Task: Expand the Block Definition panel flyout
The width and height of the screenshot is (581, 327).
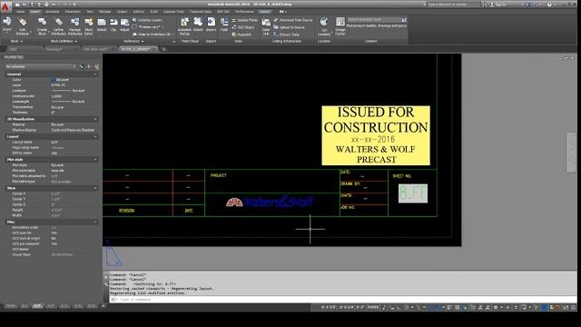Action: tap(64, 41)
